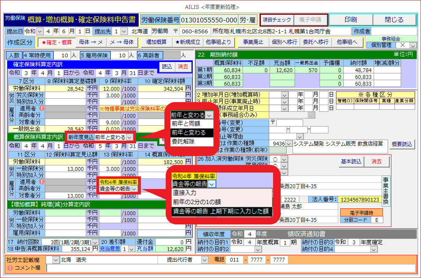Switch to 増加概算 mode
This screenshot has width=421, height=278.
[x=156, y=42]
